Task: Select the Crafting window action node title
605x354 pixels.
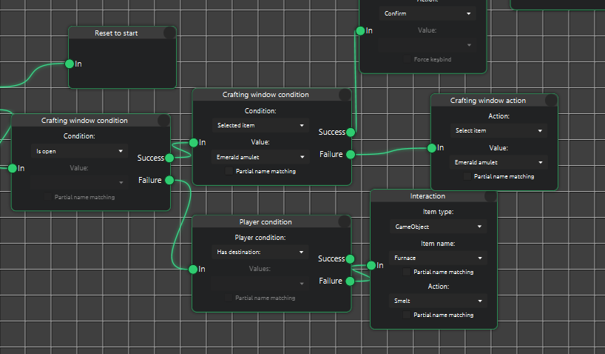Action: [x=487, y=101]
